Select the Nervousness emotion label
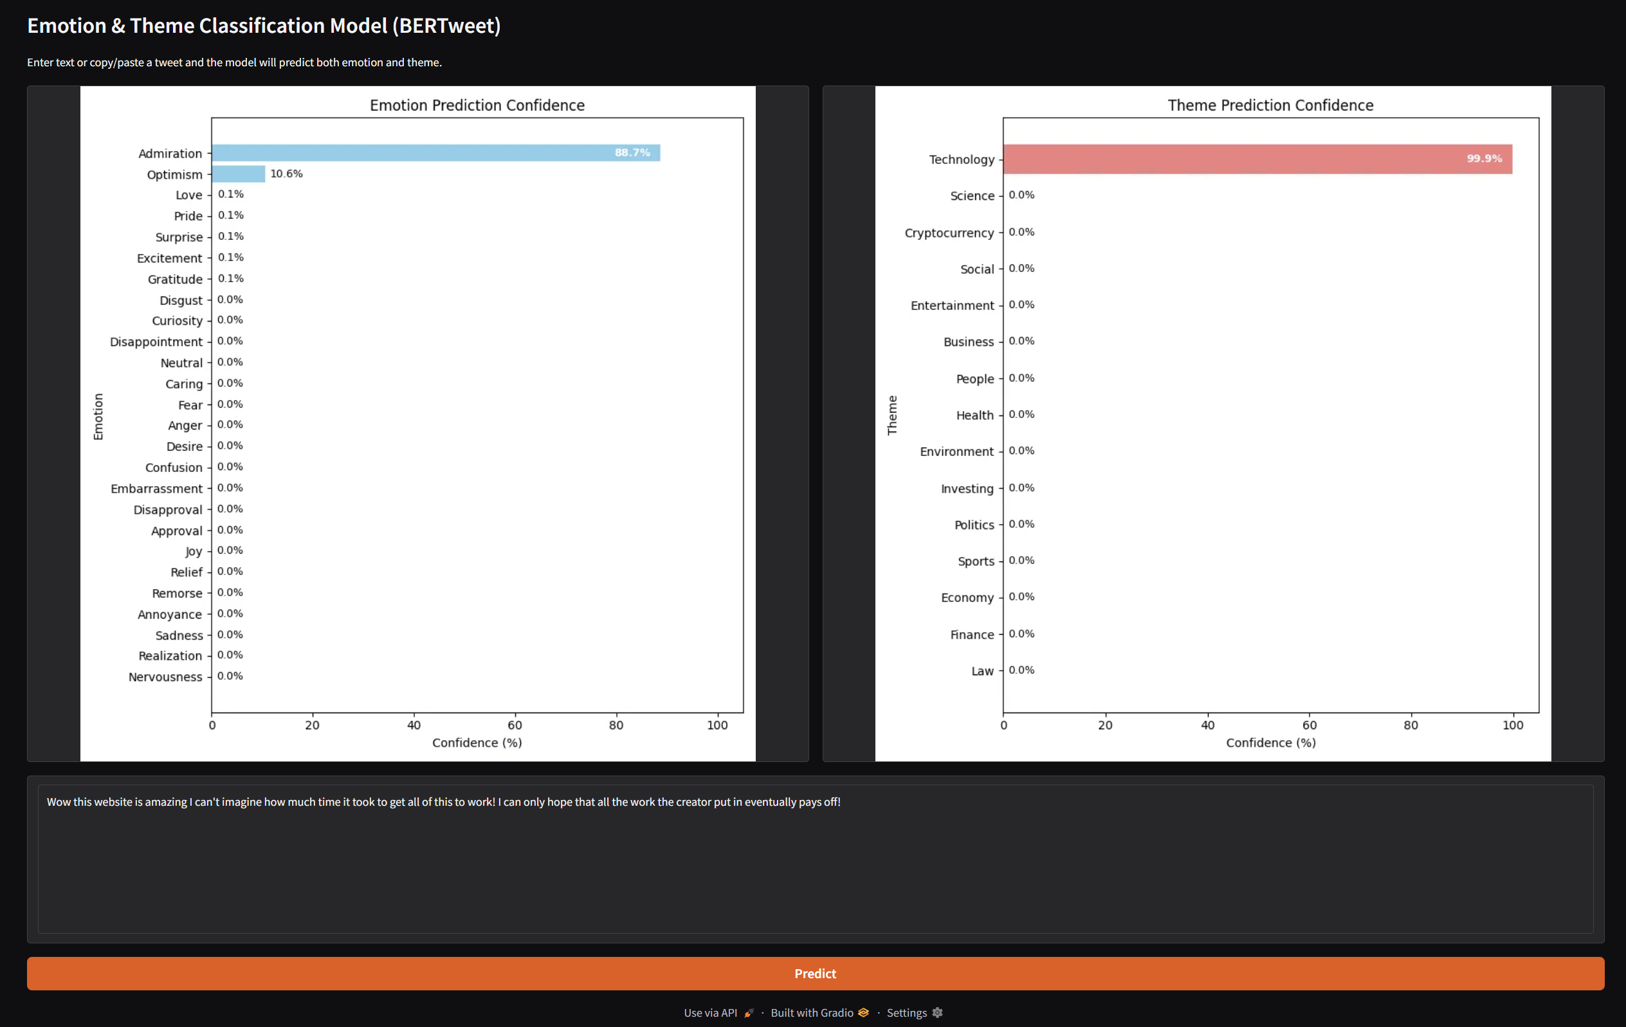Viewport: 1626px width, 1027px height. 165,677
